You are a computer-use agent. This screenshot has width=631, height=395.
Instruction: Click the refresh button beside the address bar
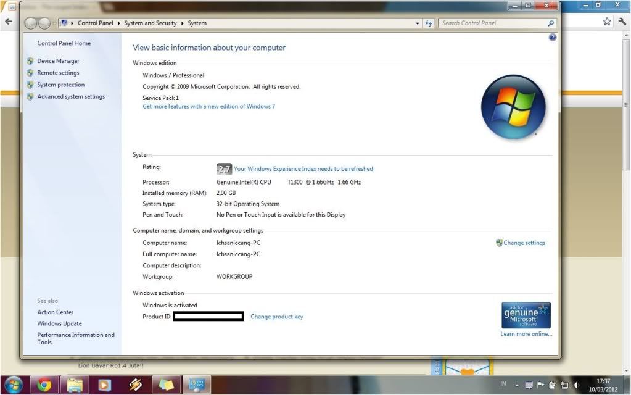pyautogui.click(x=429, y=23)
